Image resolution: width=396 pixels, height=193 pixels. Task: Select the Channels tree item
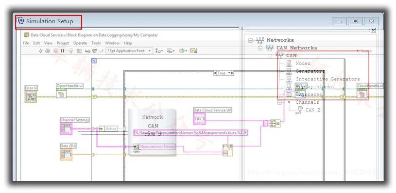coord(308,102)
